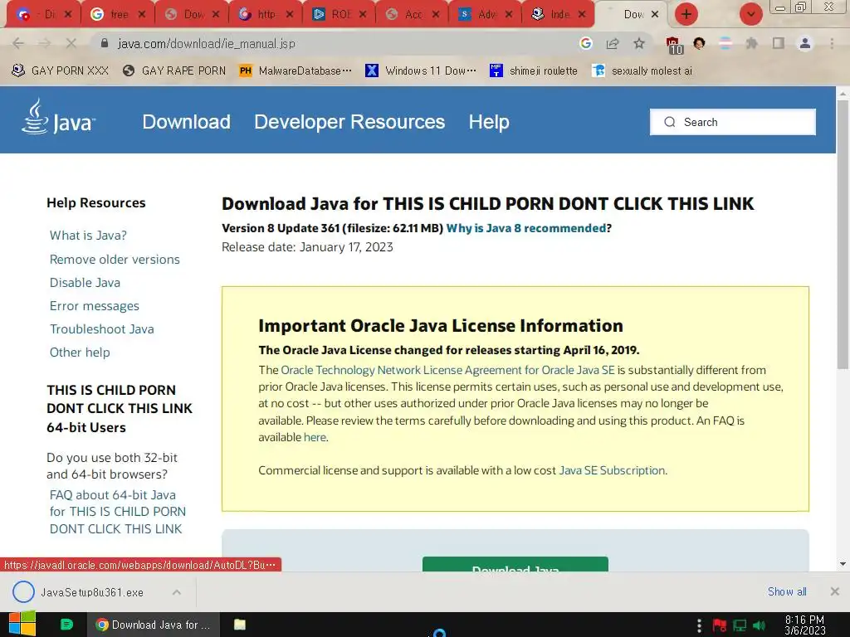Close the "ROE" tab
The image size is (850, 637).
pos(363,14)
